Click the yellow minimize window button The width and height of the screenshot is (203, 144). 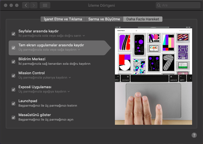coord(11,5)
